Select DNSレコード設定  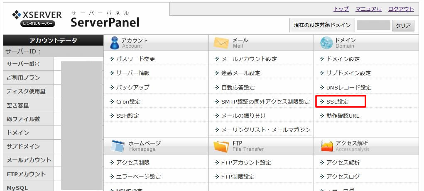click(349, 87)
